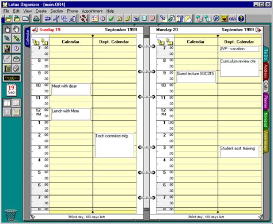Switch to the To Do tab
Image resolution: width=273 pixels, height=224 pixels.
pyautogui.click(x=266, y=54)
